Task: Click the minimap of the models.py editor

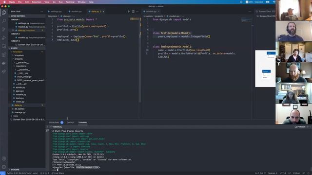Action: point(246,20)
